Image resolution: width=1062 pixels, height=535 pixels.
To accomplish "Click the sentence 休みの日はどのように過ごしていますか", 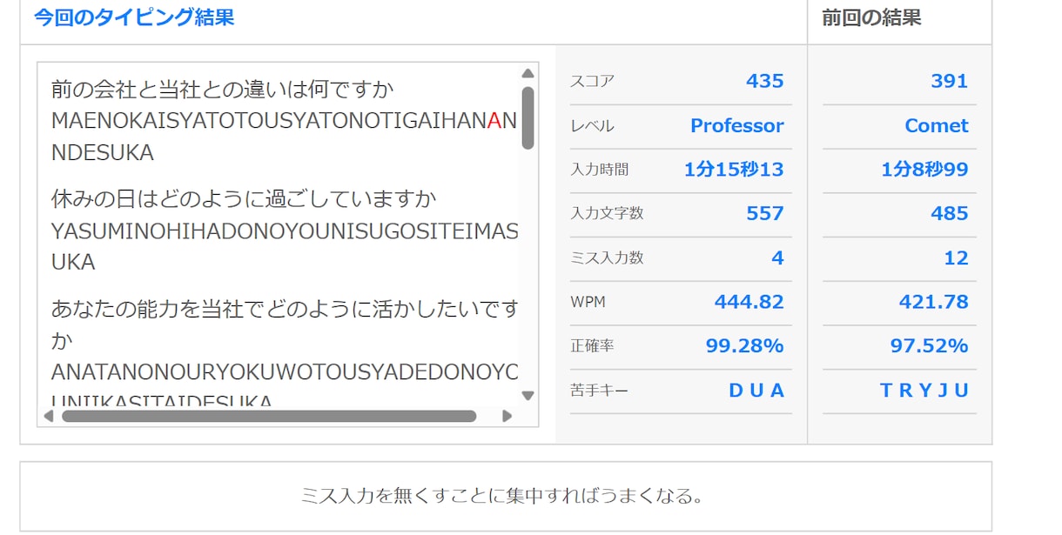I will [244, 199].
